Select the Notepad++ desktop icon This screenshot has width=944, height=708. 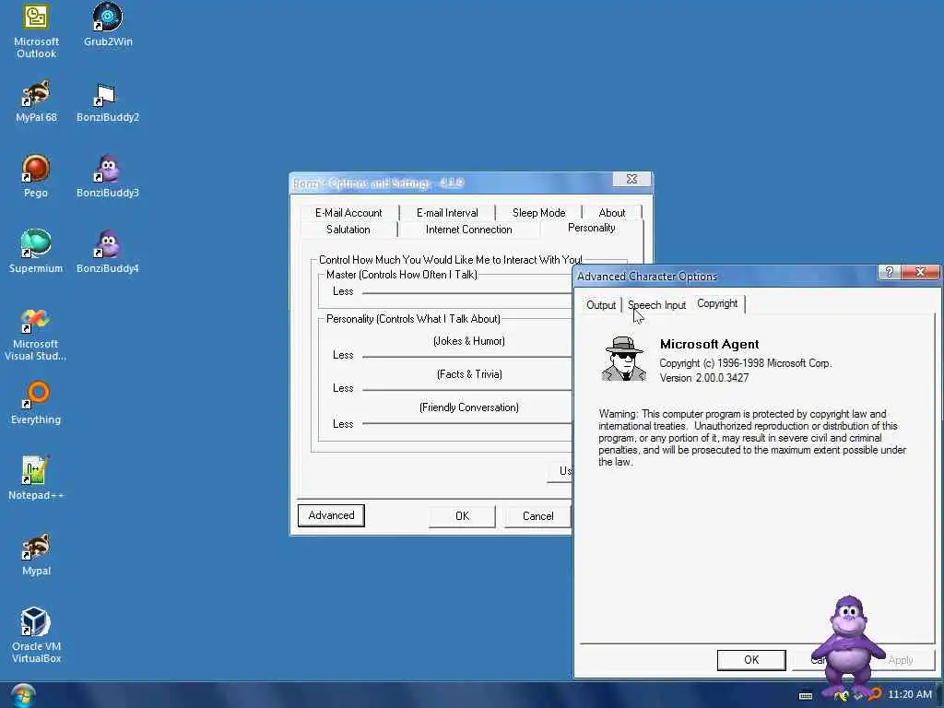(x=36, y=478)
